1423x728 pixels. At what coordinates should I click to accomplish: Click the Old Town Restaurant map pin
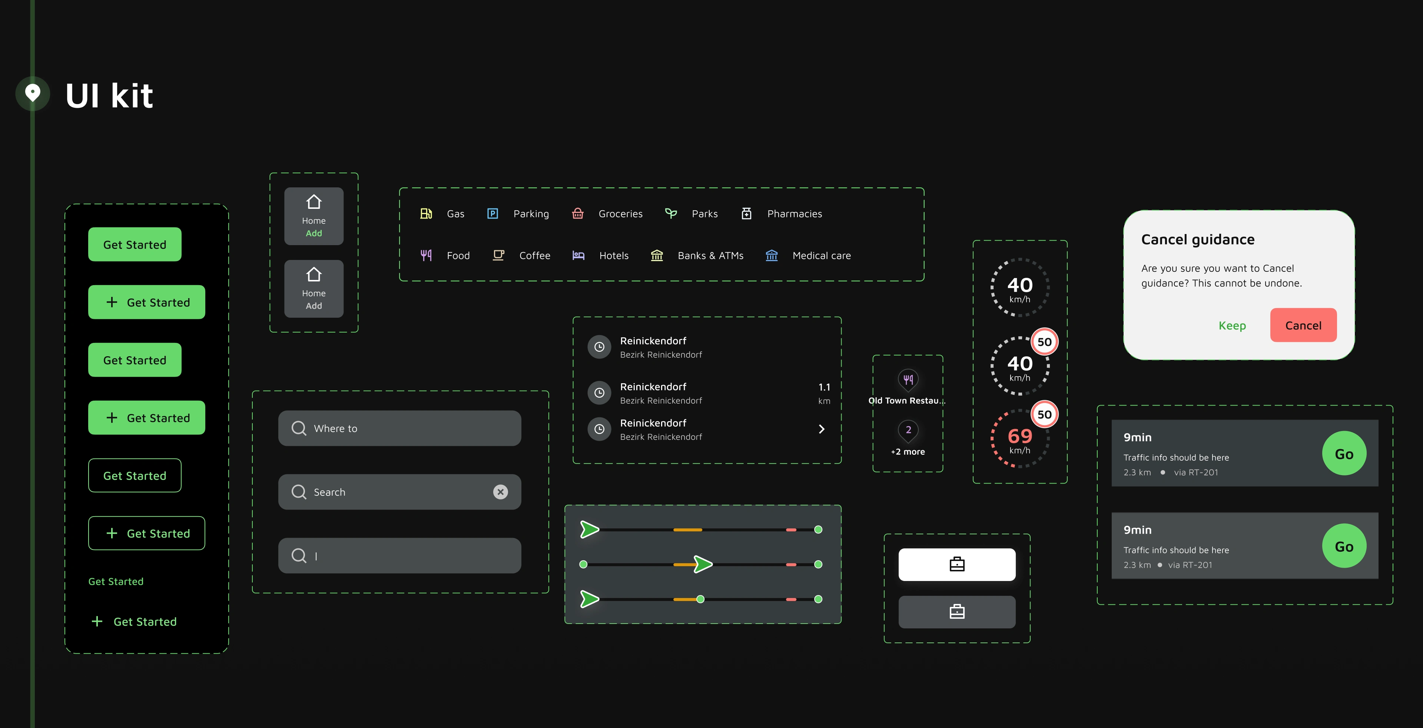[x=908, y=380]
